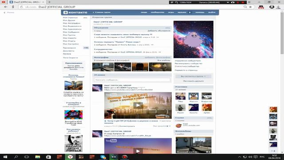This screenshot has width=284, height=160.
Task: Click the red NEW extension icon
Action: (x=261, y=7)
